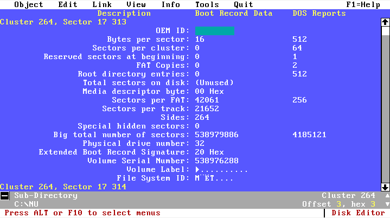The image size is (390, 218).
Task: Open the View menu
Action: [136, 4]
